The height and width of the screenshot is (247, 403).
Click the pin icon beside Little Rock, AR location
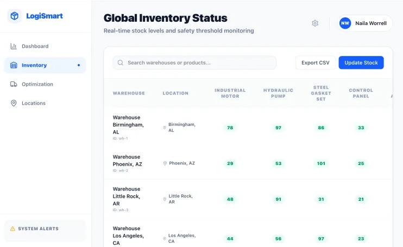click(x=165, y=199)
